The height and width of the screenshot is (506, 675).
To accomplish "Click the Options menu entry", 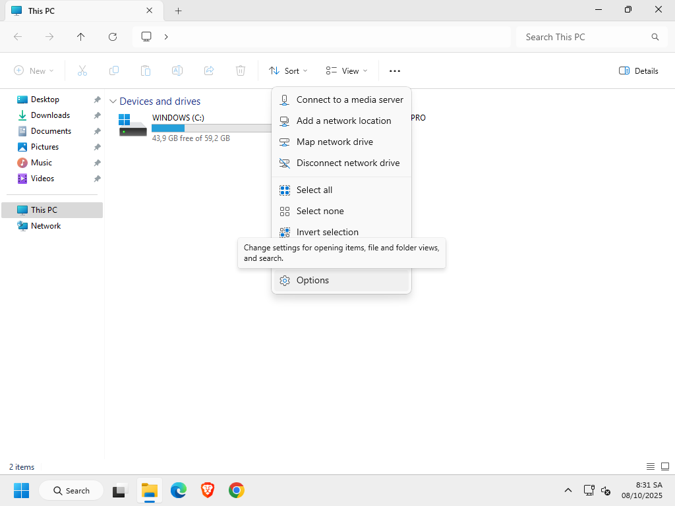I will pyautogui.click(x=312, y=280).
